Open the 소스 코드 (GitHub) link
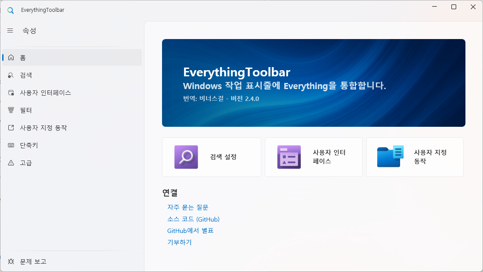The image size is (483, 272). pos(194,219)
